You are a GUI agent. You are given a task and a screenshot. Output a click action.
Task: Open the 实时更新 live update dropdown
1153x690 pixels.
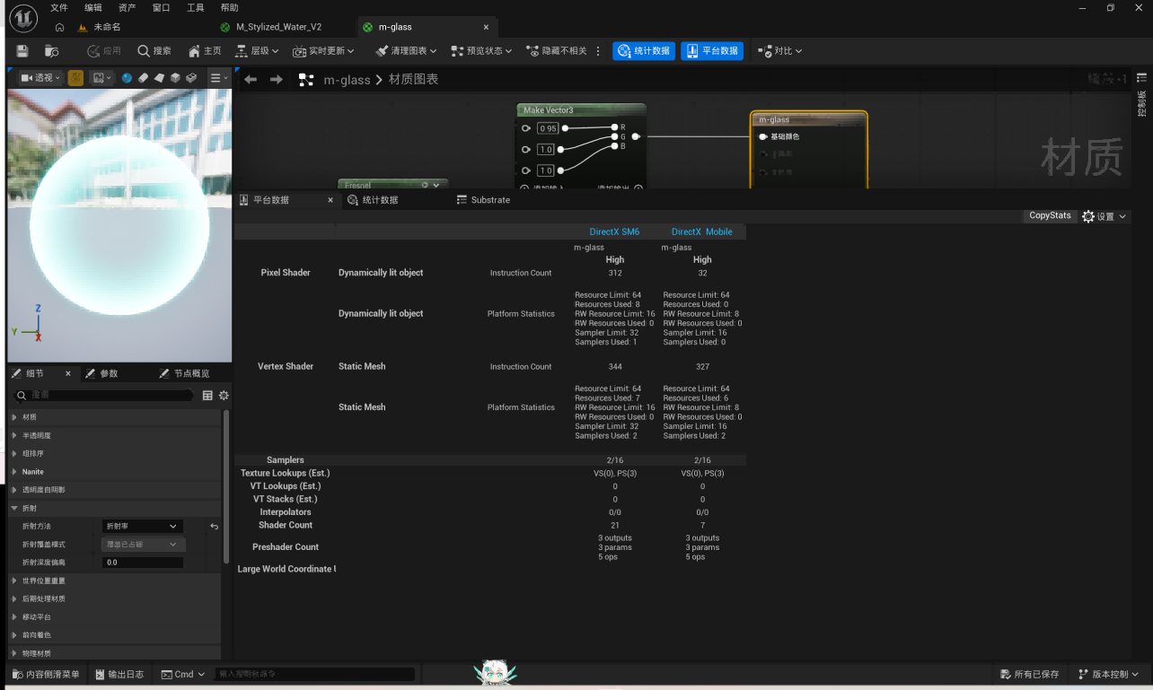click(324, 51)
